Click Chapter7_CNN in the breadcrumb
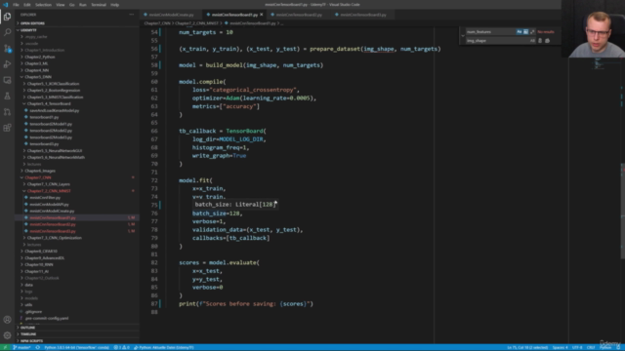 point(157,23)
